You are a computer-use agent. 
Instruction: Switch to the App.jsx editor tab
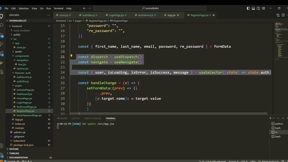(x=171, y=15)
